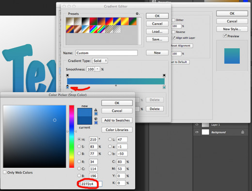252x191 pixels.
Task: Hide the Background layer with eye icon
Action: pyautogui.click(x=197, y=132)
